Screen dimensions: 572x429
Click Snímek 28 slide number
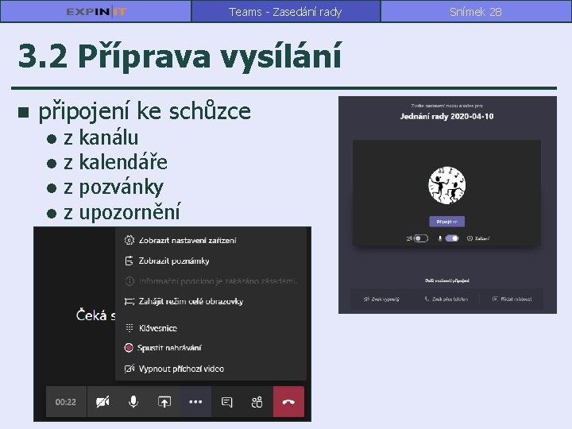(476, 12)
